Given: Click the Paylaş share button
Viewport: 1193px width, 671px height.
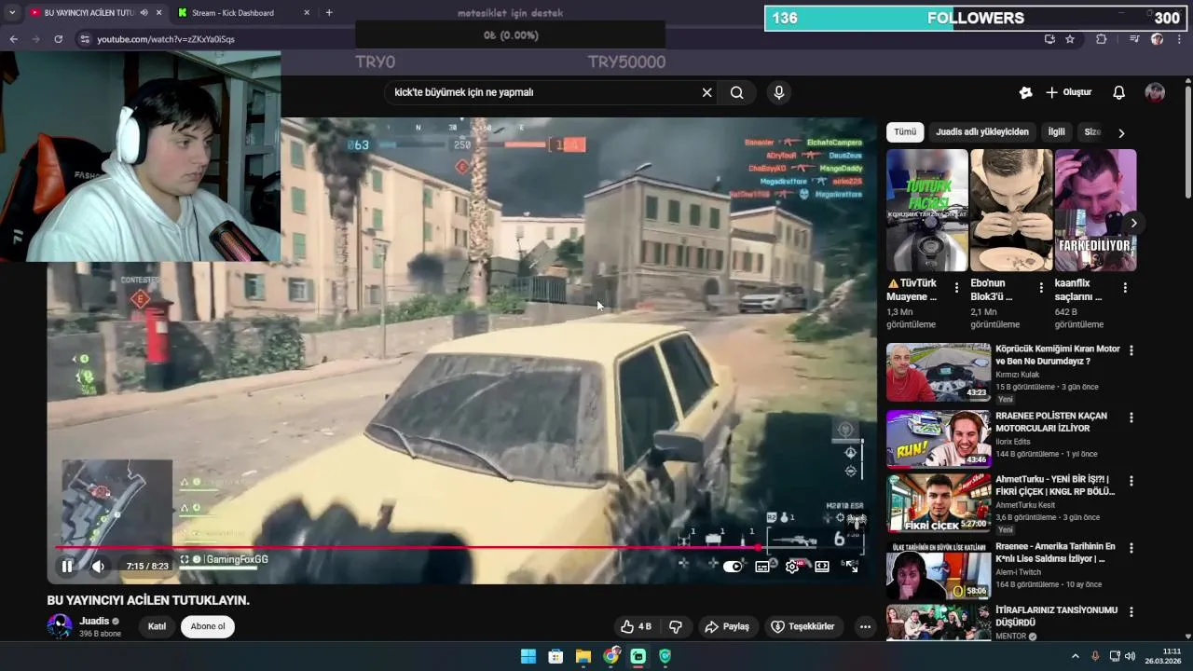Looking at the screenshot, I should pyautogui.click(x=728, y=626).
